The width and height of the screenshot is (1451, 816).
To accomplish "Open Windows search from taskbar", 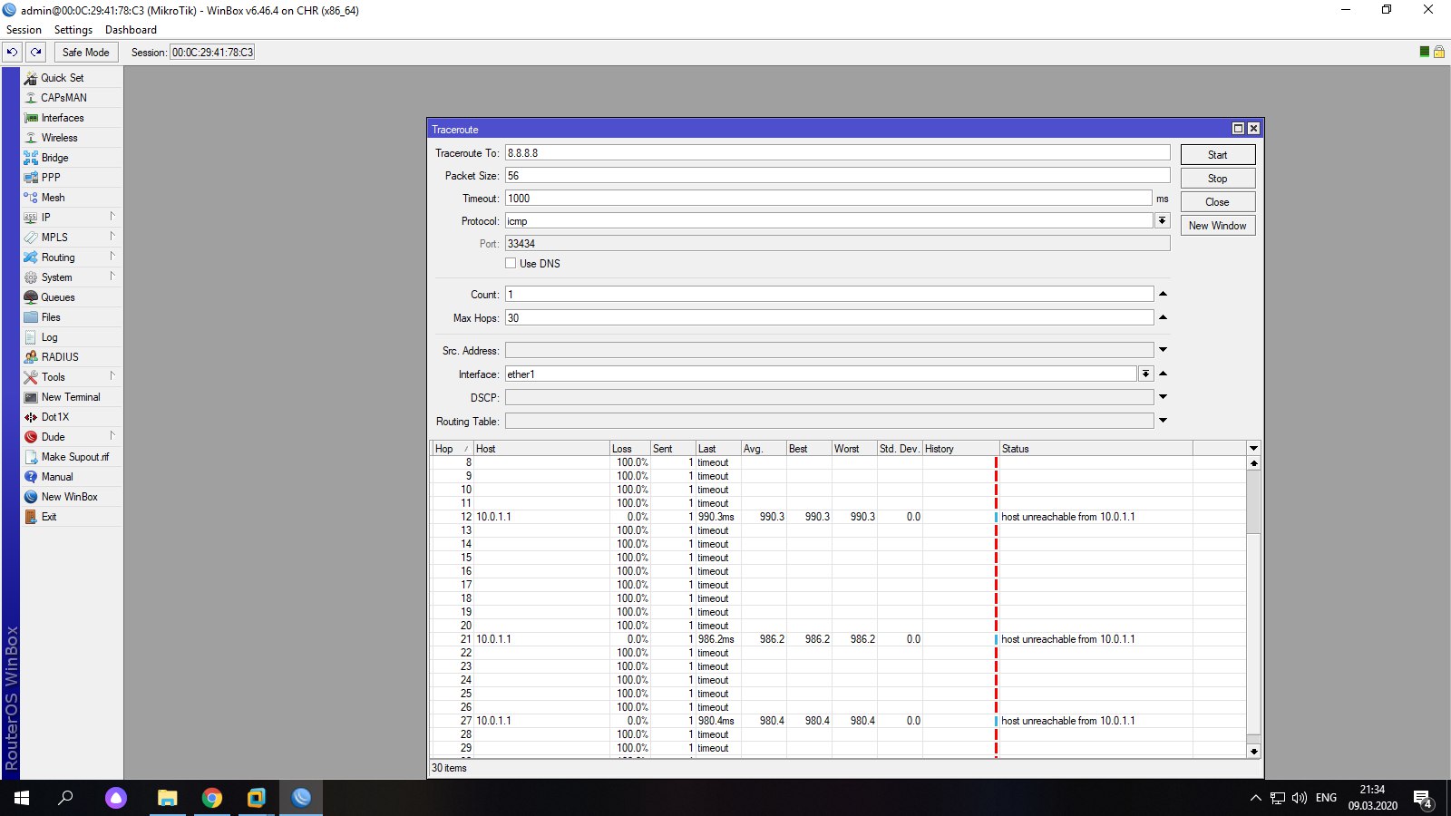I will (x=65, y=798).
